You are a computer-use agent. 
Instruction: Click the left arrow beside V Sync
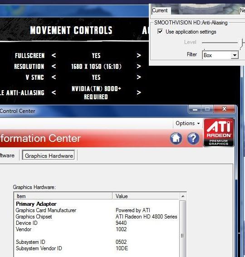click(54, 77)
